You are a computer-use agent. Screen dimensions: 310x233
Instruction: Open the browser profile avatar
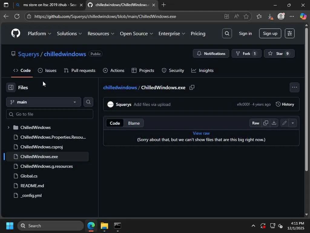point(281,16)
